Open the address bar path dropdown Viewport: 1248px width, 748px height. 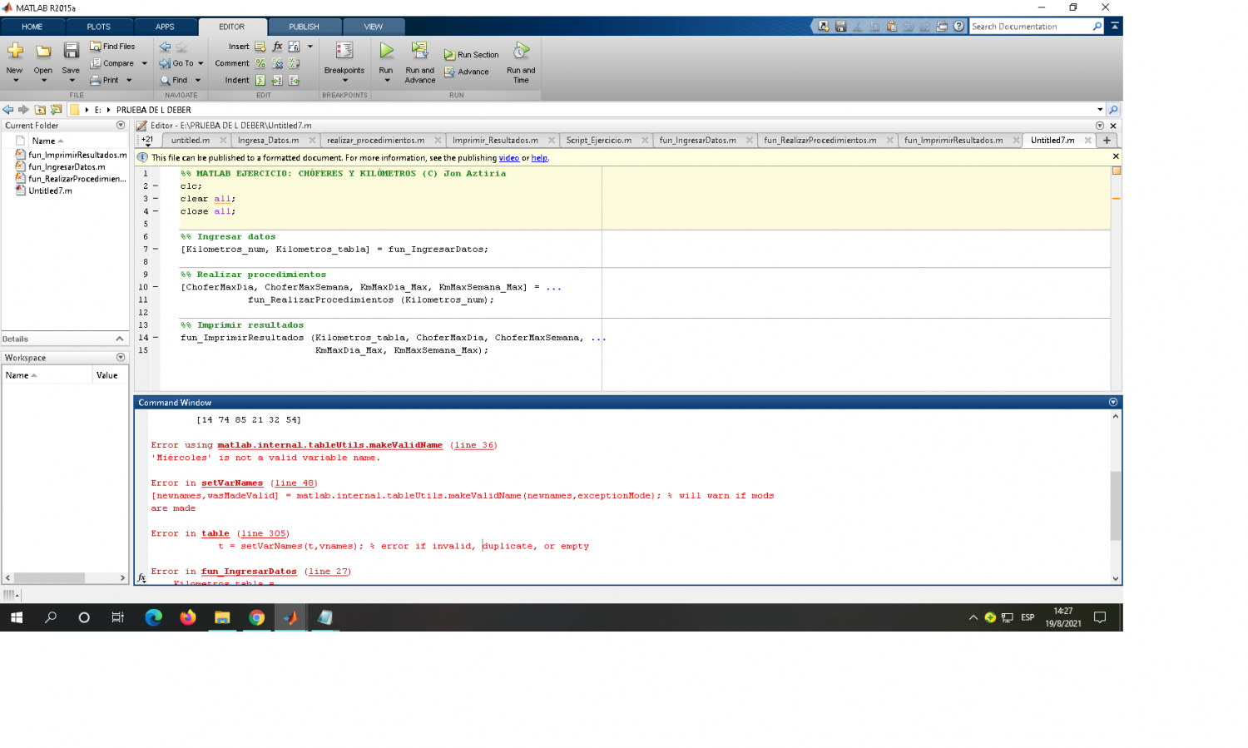click(1100, 110)
